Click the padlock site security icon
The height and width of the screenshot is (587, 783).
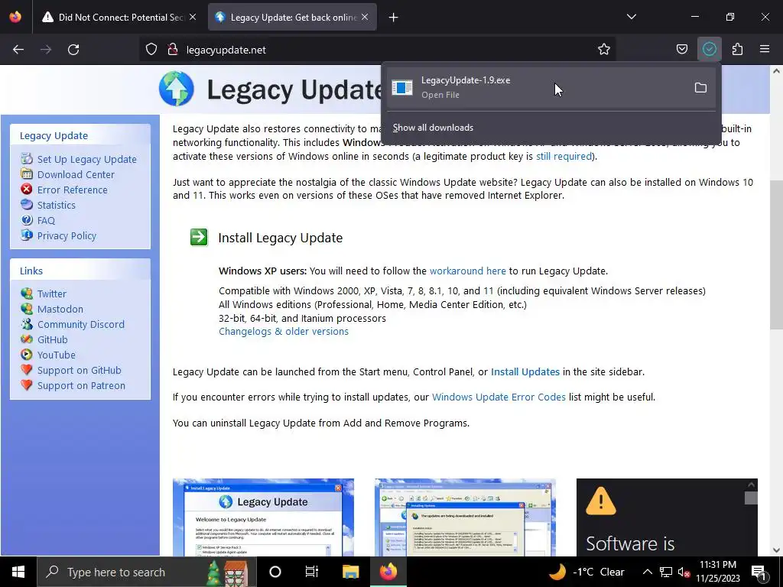[x=173, y=50]
